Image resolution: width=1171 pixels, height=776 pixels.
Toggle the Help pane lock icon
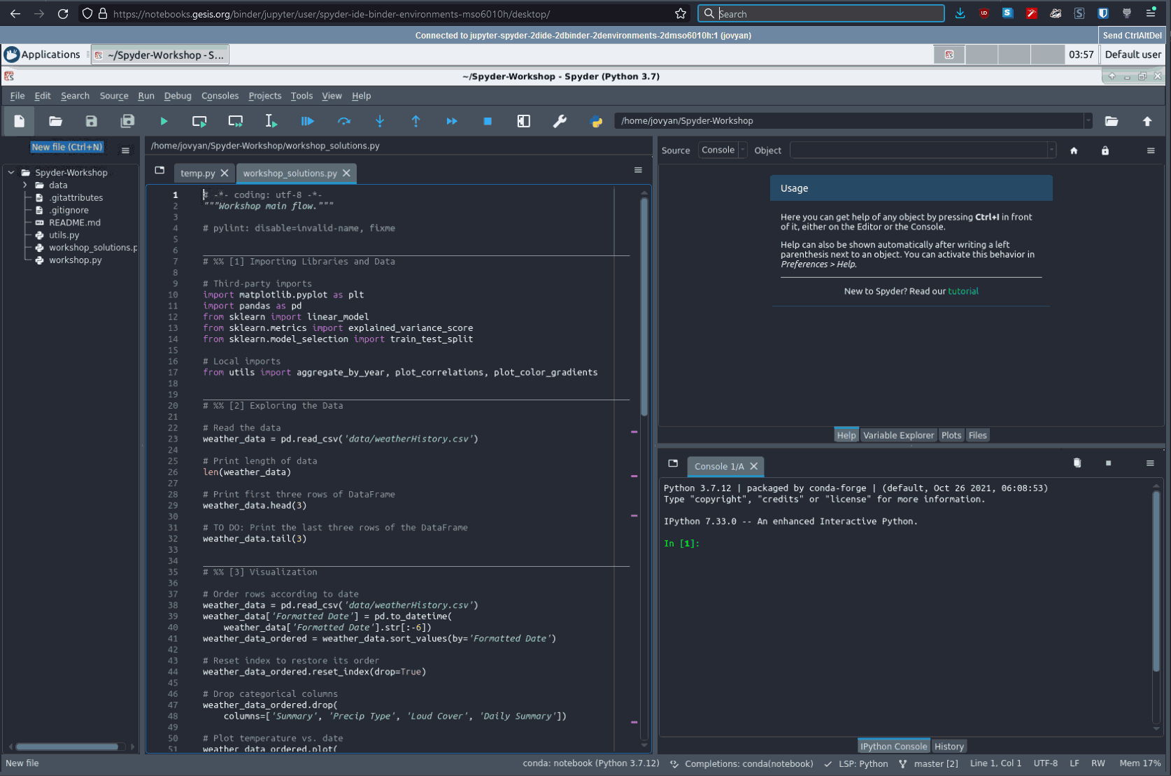click(1105, 150)
